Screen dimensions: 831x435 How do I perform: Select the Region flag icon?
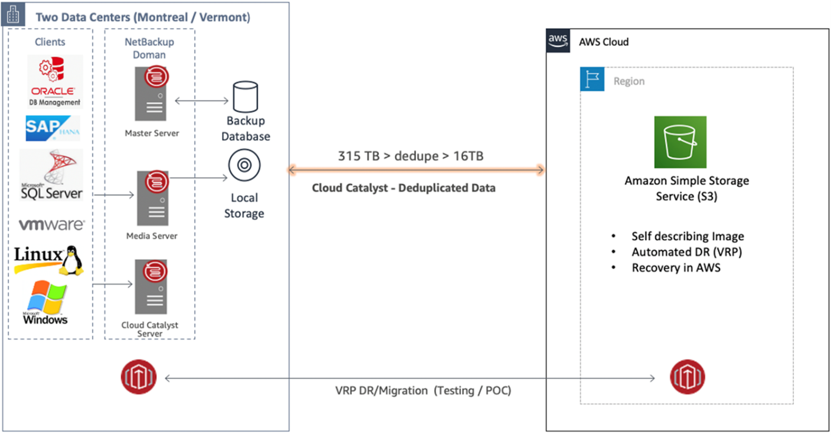pyautogui.click(x=593, y=79)
